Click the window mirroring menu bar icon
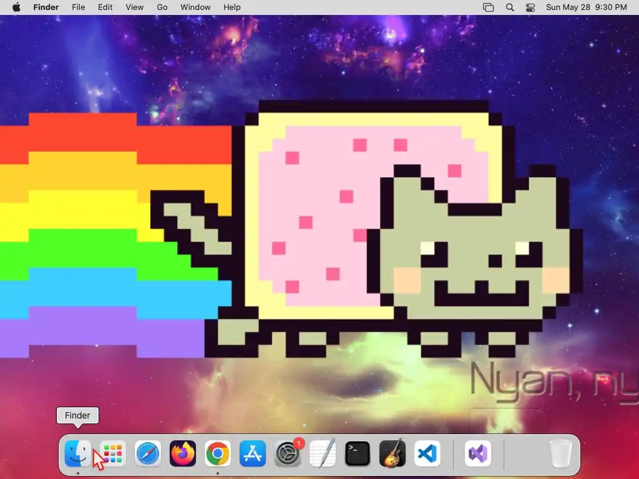Screen dimensions: 639x479 [488, 7]
